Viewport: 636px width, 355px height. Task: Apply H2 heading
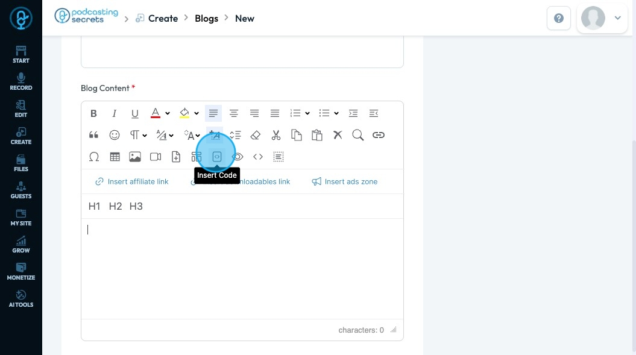(115, 207)
